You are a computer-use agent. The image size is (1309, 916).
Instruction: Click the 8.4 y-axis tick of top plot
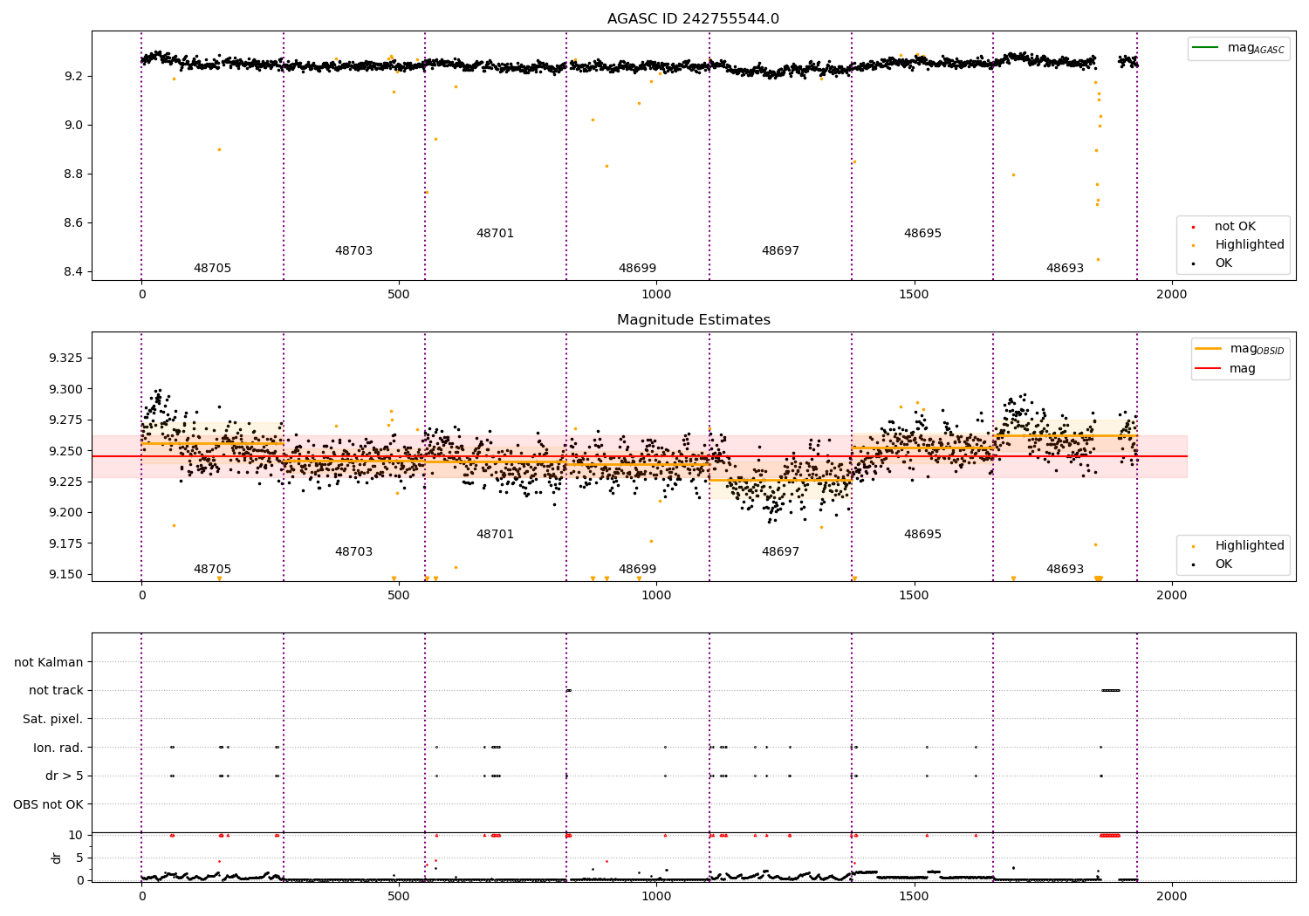(74, 272)
